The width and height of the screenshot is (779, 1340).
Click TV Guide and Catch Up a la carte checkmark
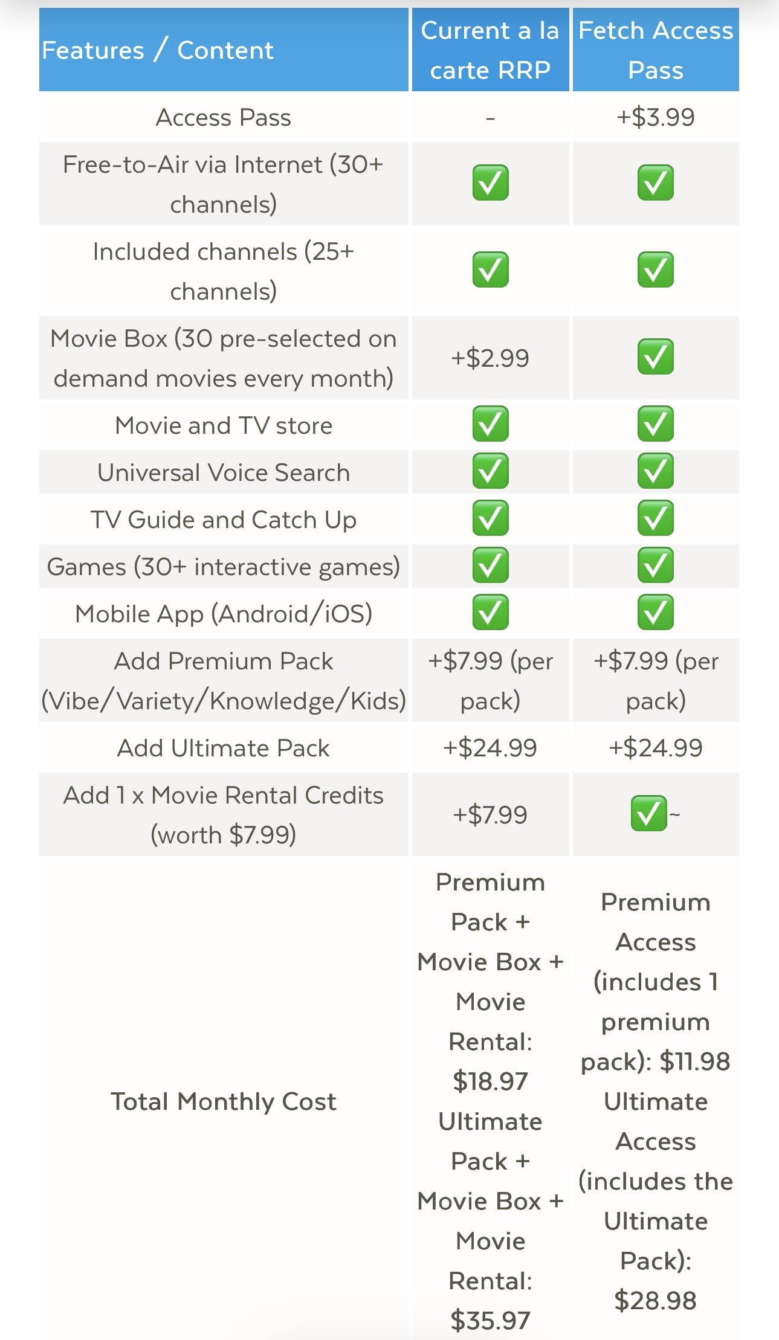tap(490, 518)
